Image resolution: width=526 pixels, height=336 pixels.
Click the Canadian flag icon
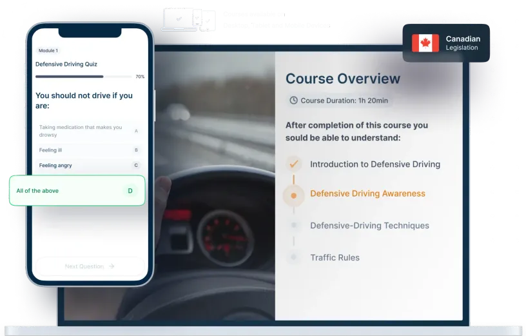tap(425, 43)
